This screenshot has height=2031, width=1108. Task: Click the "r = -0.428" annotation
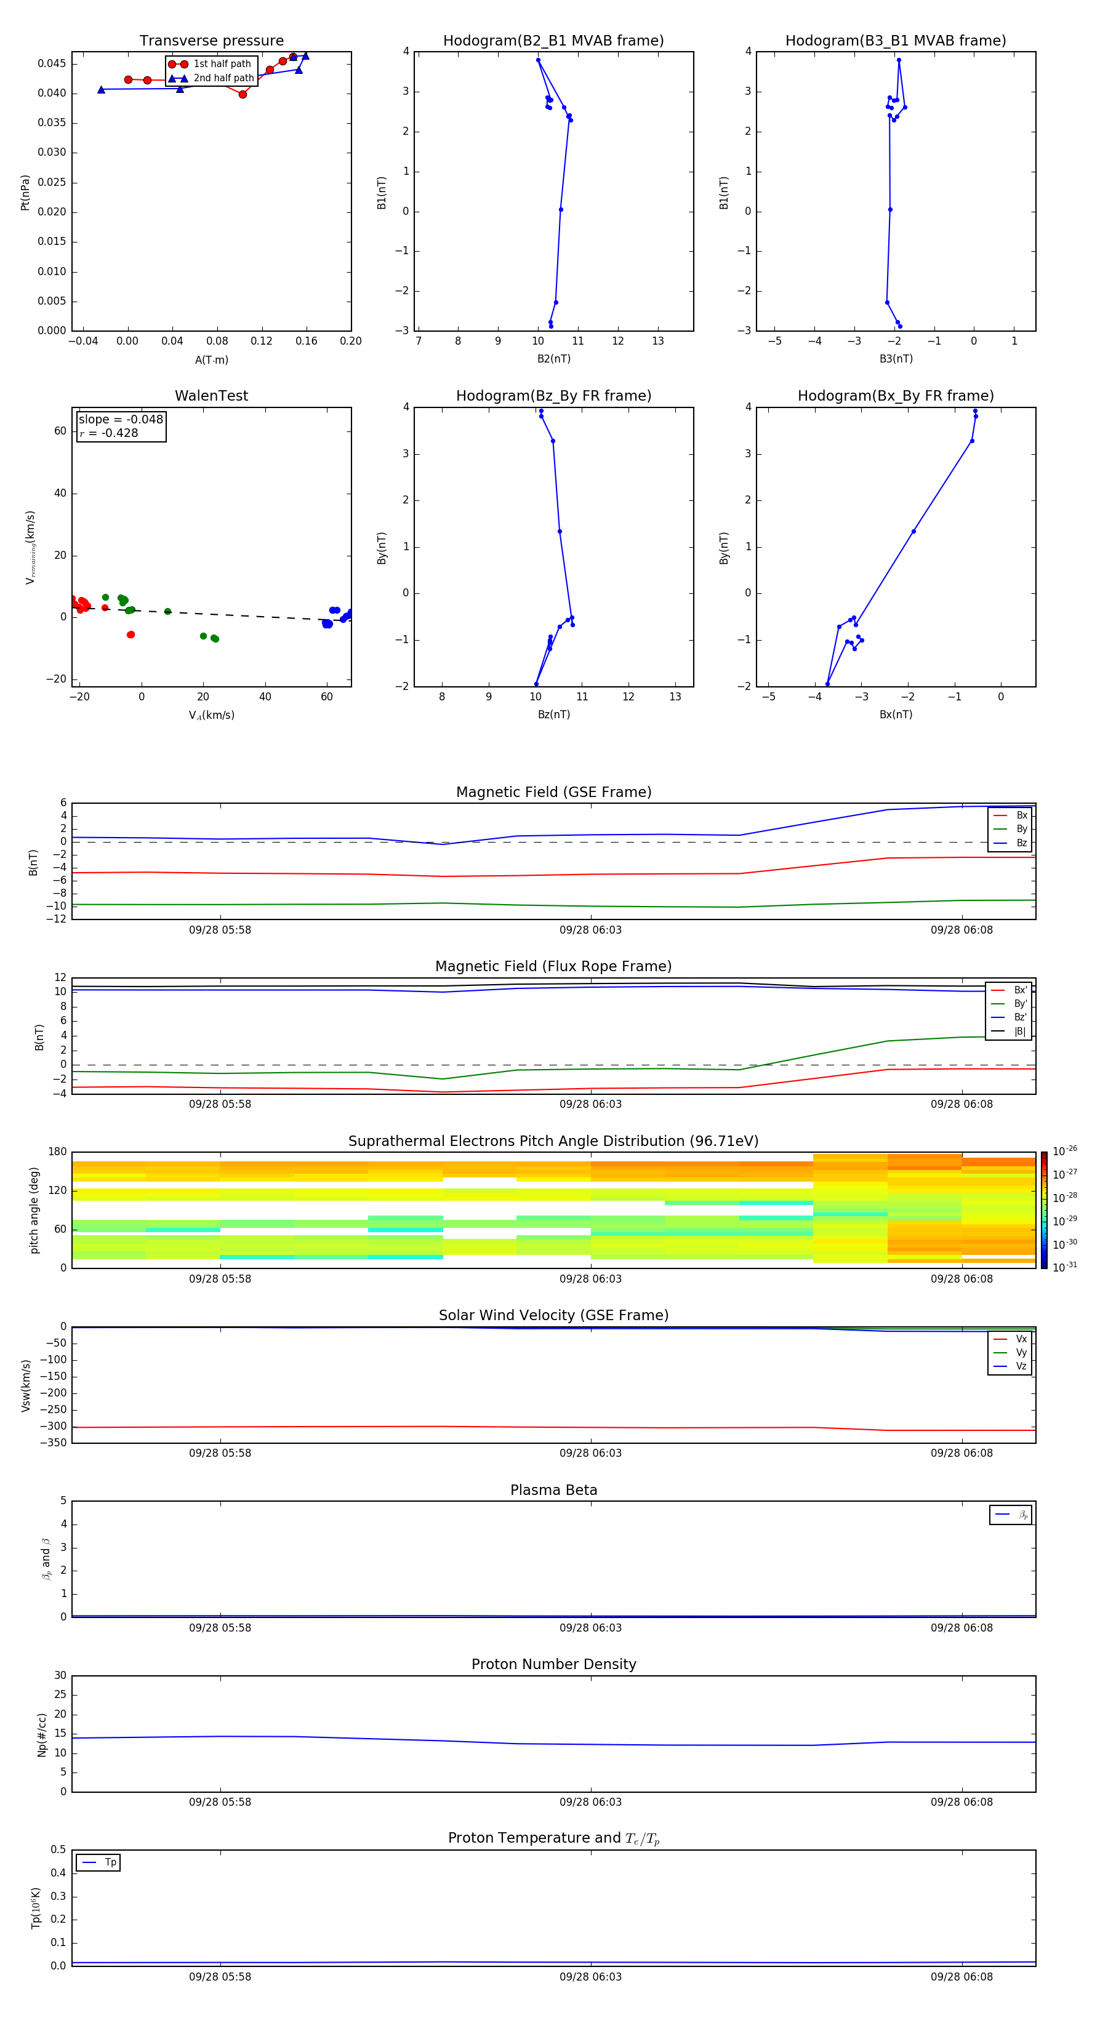click(109, 433)
